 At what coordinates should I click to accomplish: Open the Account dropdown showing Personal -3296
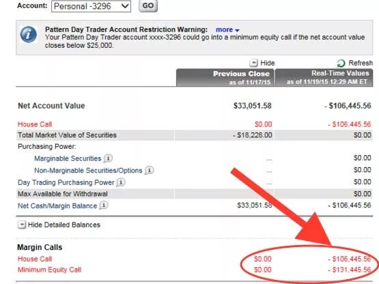(91, 6)
